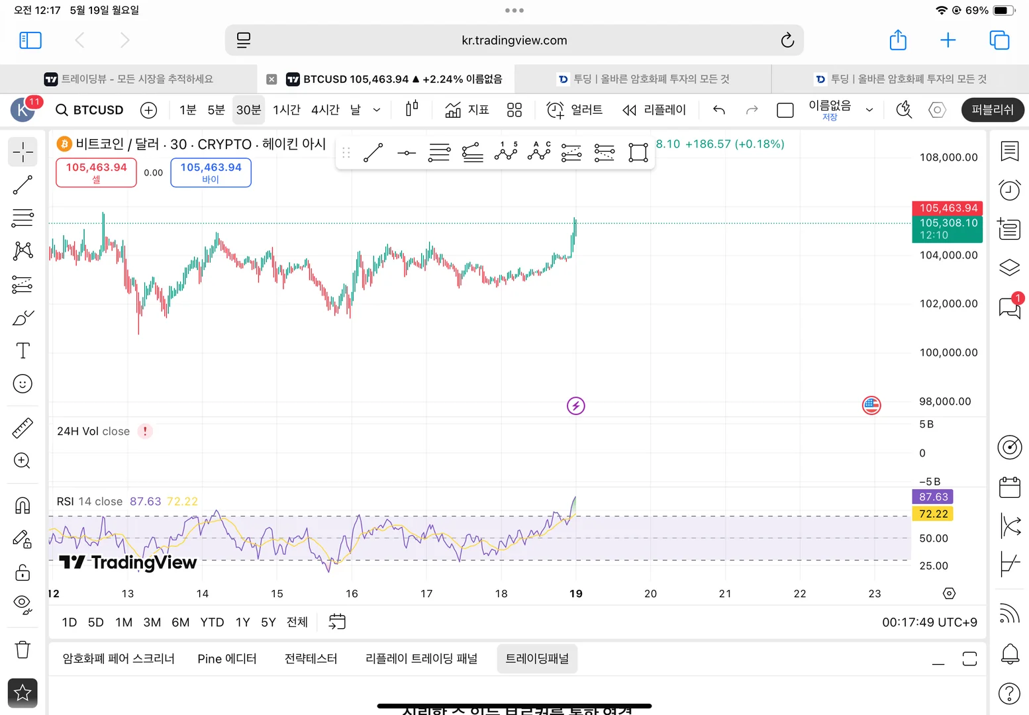
Task: Click the red 셀 sell price button
Action: pos(96,172)
